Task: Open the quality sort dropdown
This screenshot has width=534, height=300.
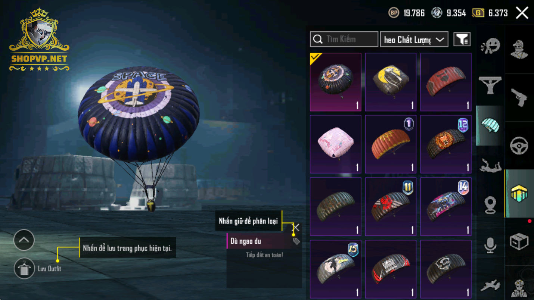Action: (414, 40)
